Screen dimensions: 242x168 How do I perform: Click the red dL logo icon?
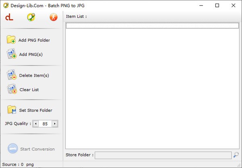pos(9,17)
